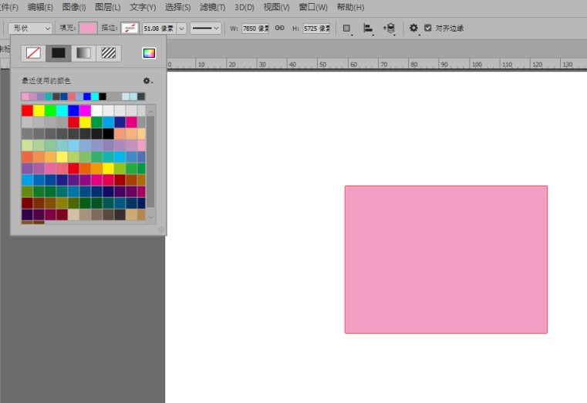Open stroke width dropdown arrow

click(181, 29)
